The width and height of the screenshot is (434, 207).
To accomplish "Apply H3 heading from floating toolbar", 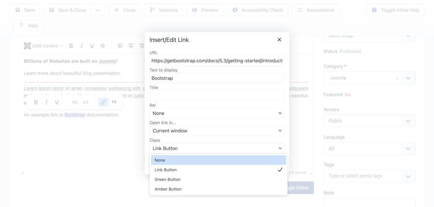I will pyautogui.click(x=86, y=102).
